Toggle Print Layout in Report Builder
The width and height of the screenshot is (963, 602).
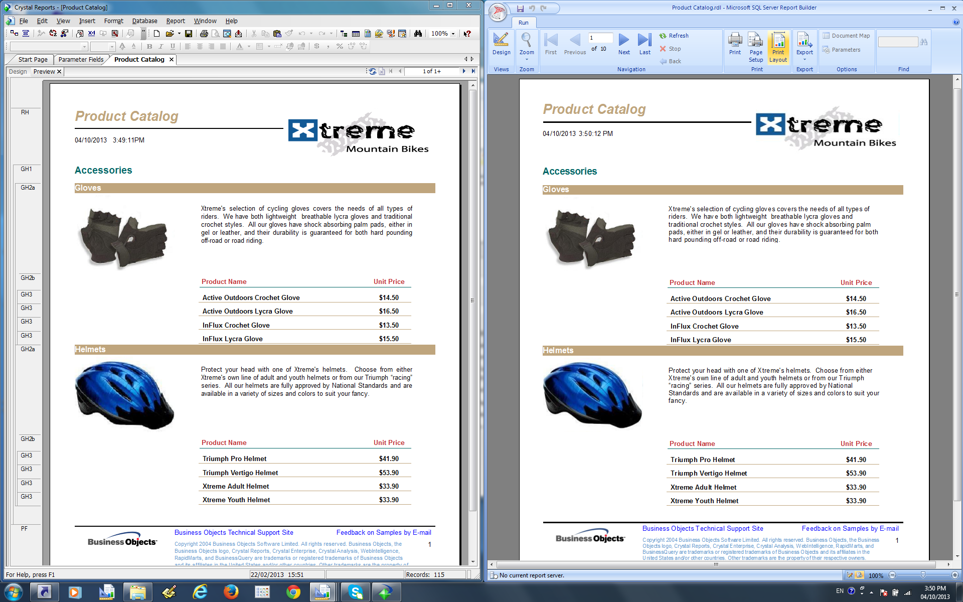tap(778, 47)
